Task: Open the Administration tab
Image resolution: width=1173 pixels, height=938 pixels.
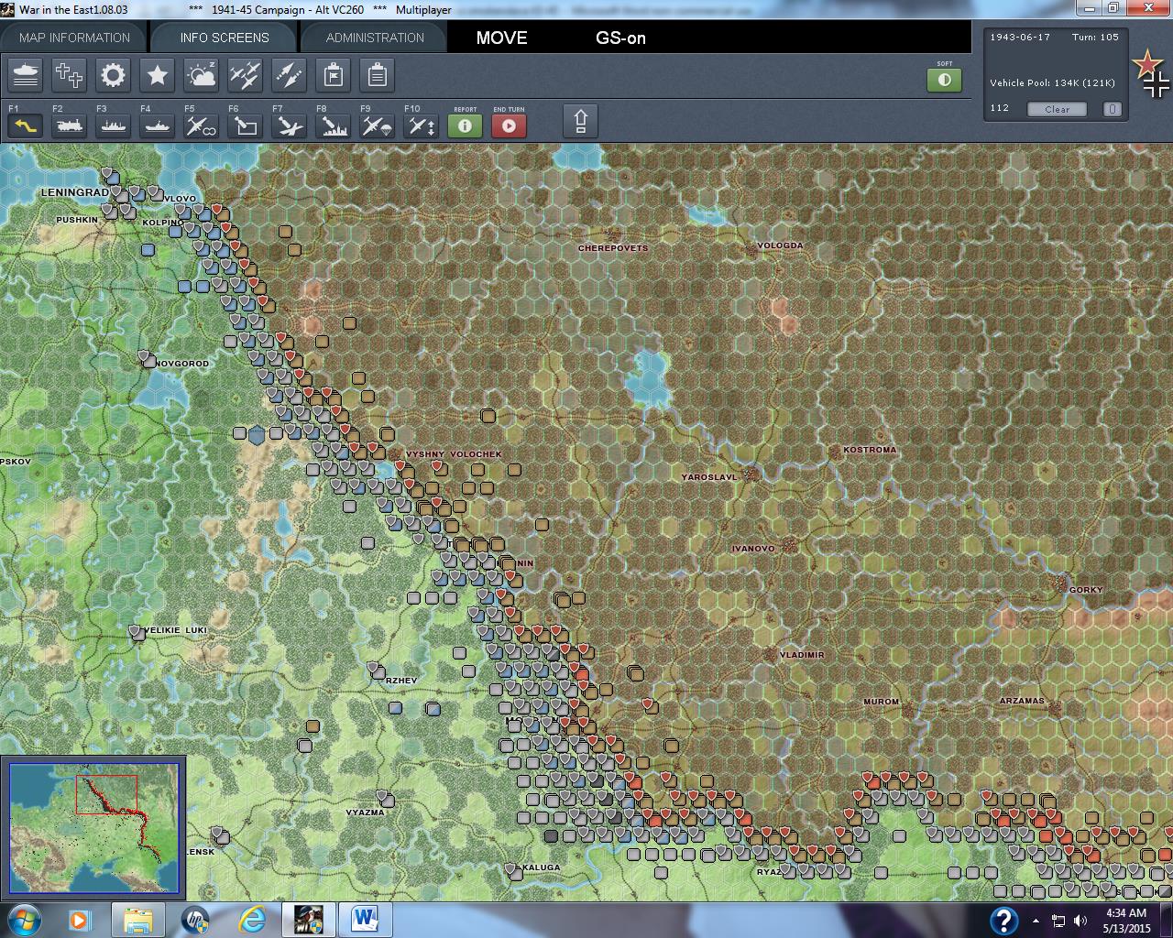Action: (x=375, y=38)
